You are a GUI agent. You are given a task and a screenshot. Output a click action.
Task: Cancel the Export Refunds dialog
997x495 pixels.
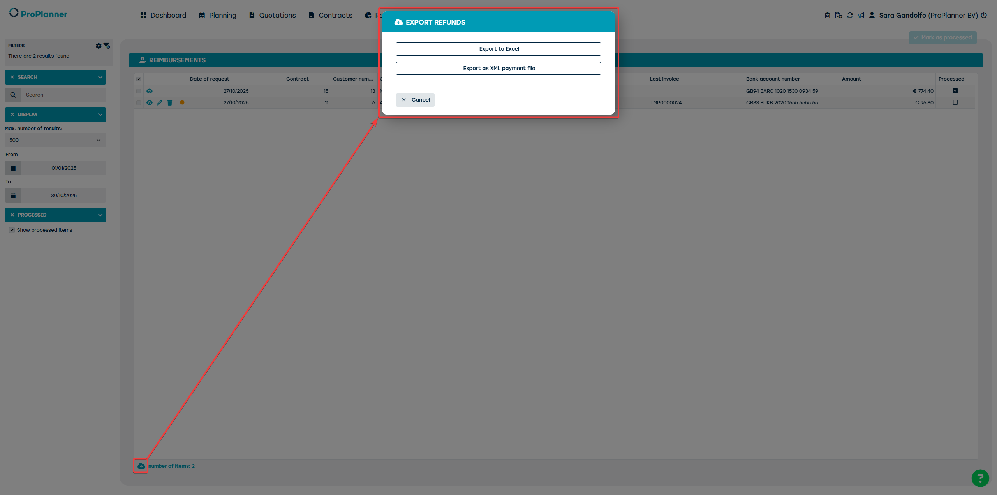coord(415,100)
